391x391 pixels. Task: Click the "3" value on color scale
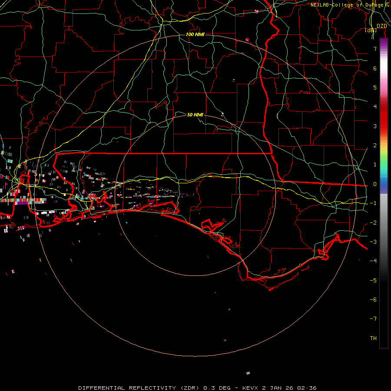click(375, 126)
